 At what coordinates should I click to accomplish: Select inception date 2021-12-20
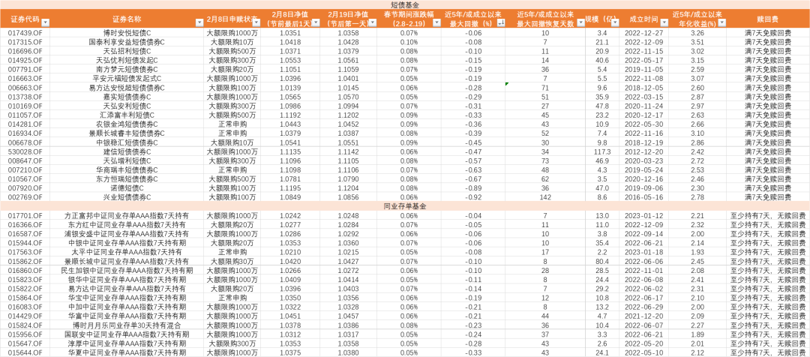pyautogui.click(x=643, y=316)
